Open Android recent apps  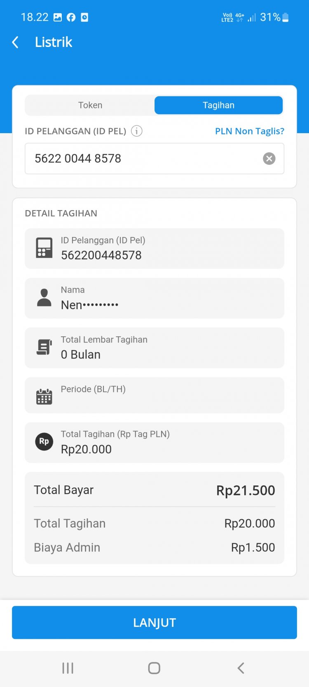(x=68, y=668)
